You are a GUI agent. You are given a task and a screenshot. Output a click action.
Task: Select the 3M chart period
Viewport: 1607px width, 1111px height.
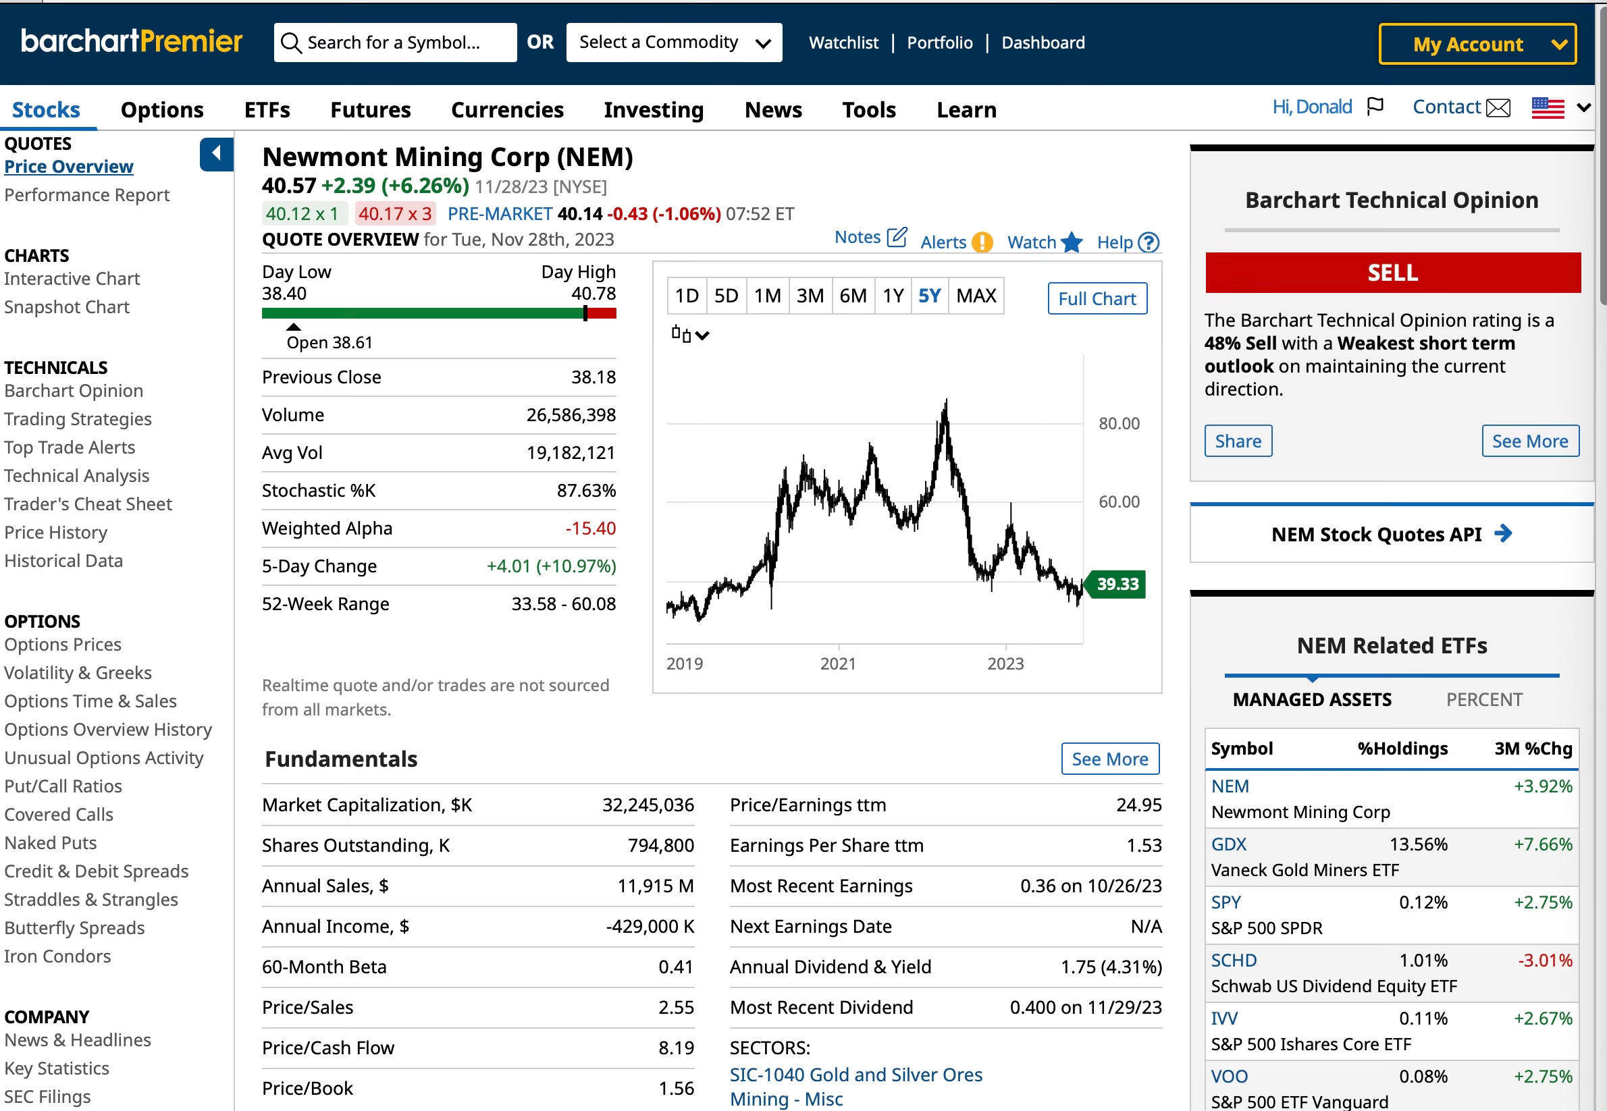click(x=810, y=296)
